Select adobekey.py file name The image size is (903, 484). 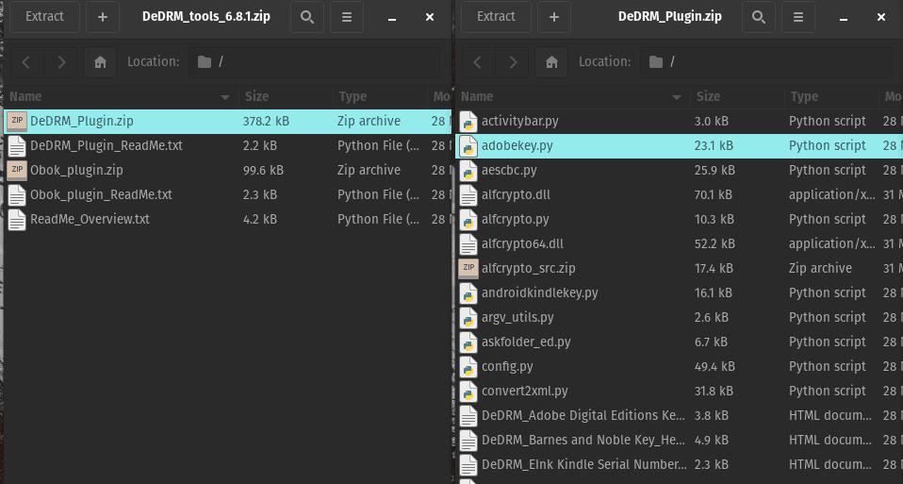coord(517,145)
